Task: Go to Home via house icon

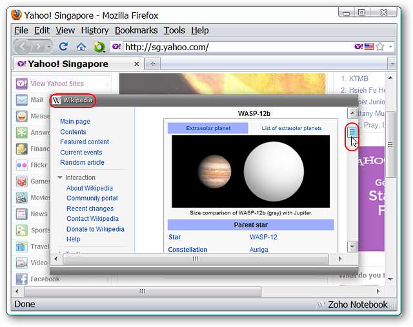Action: [81, 46]
